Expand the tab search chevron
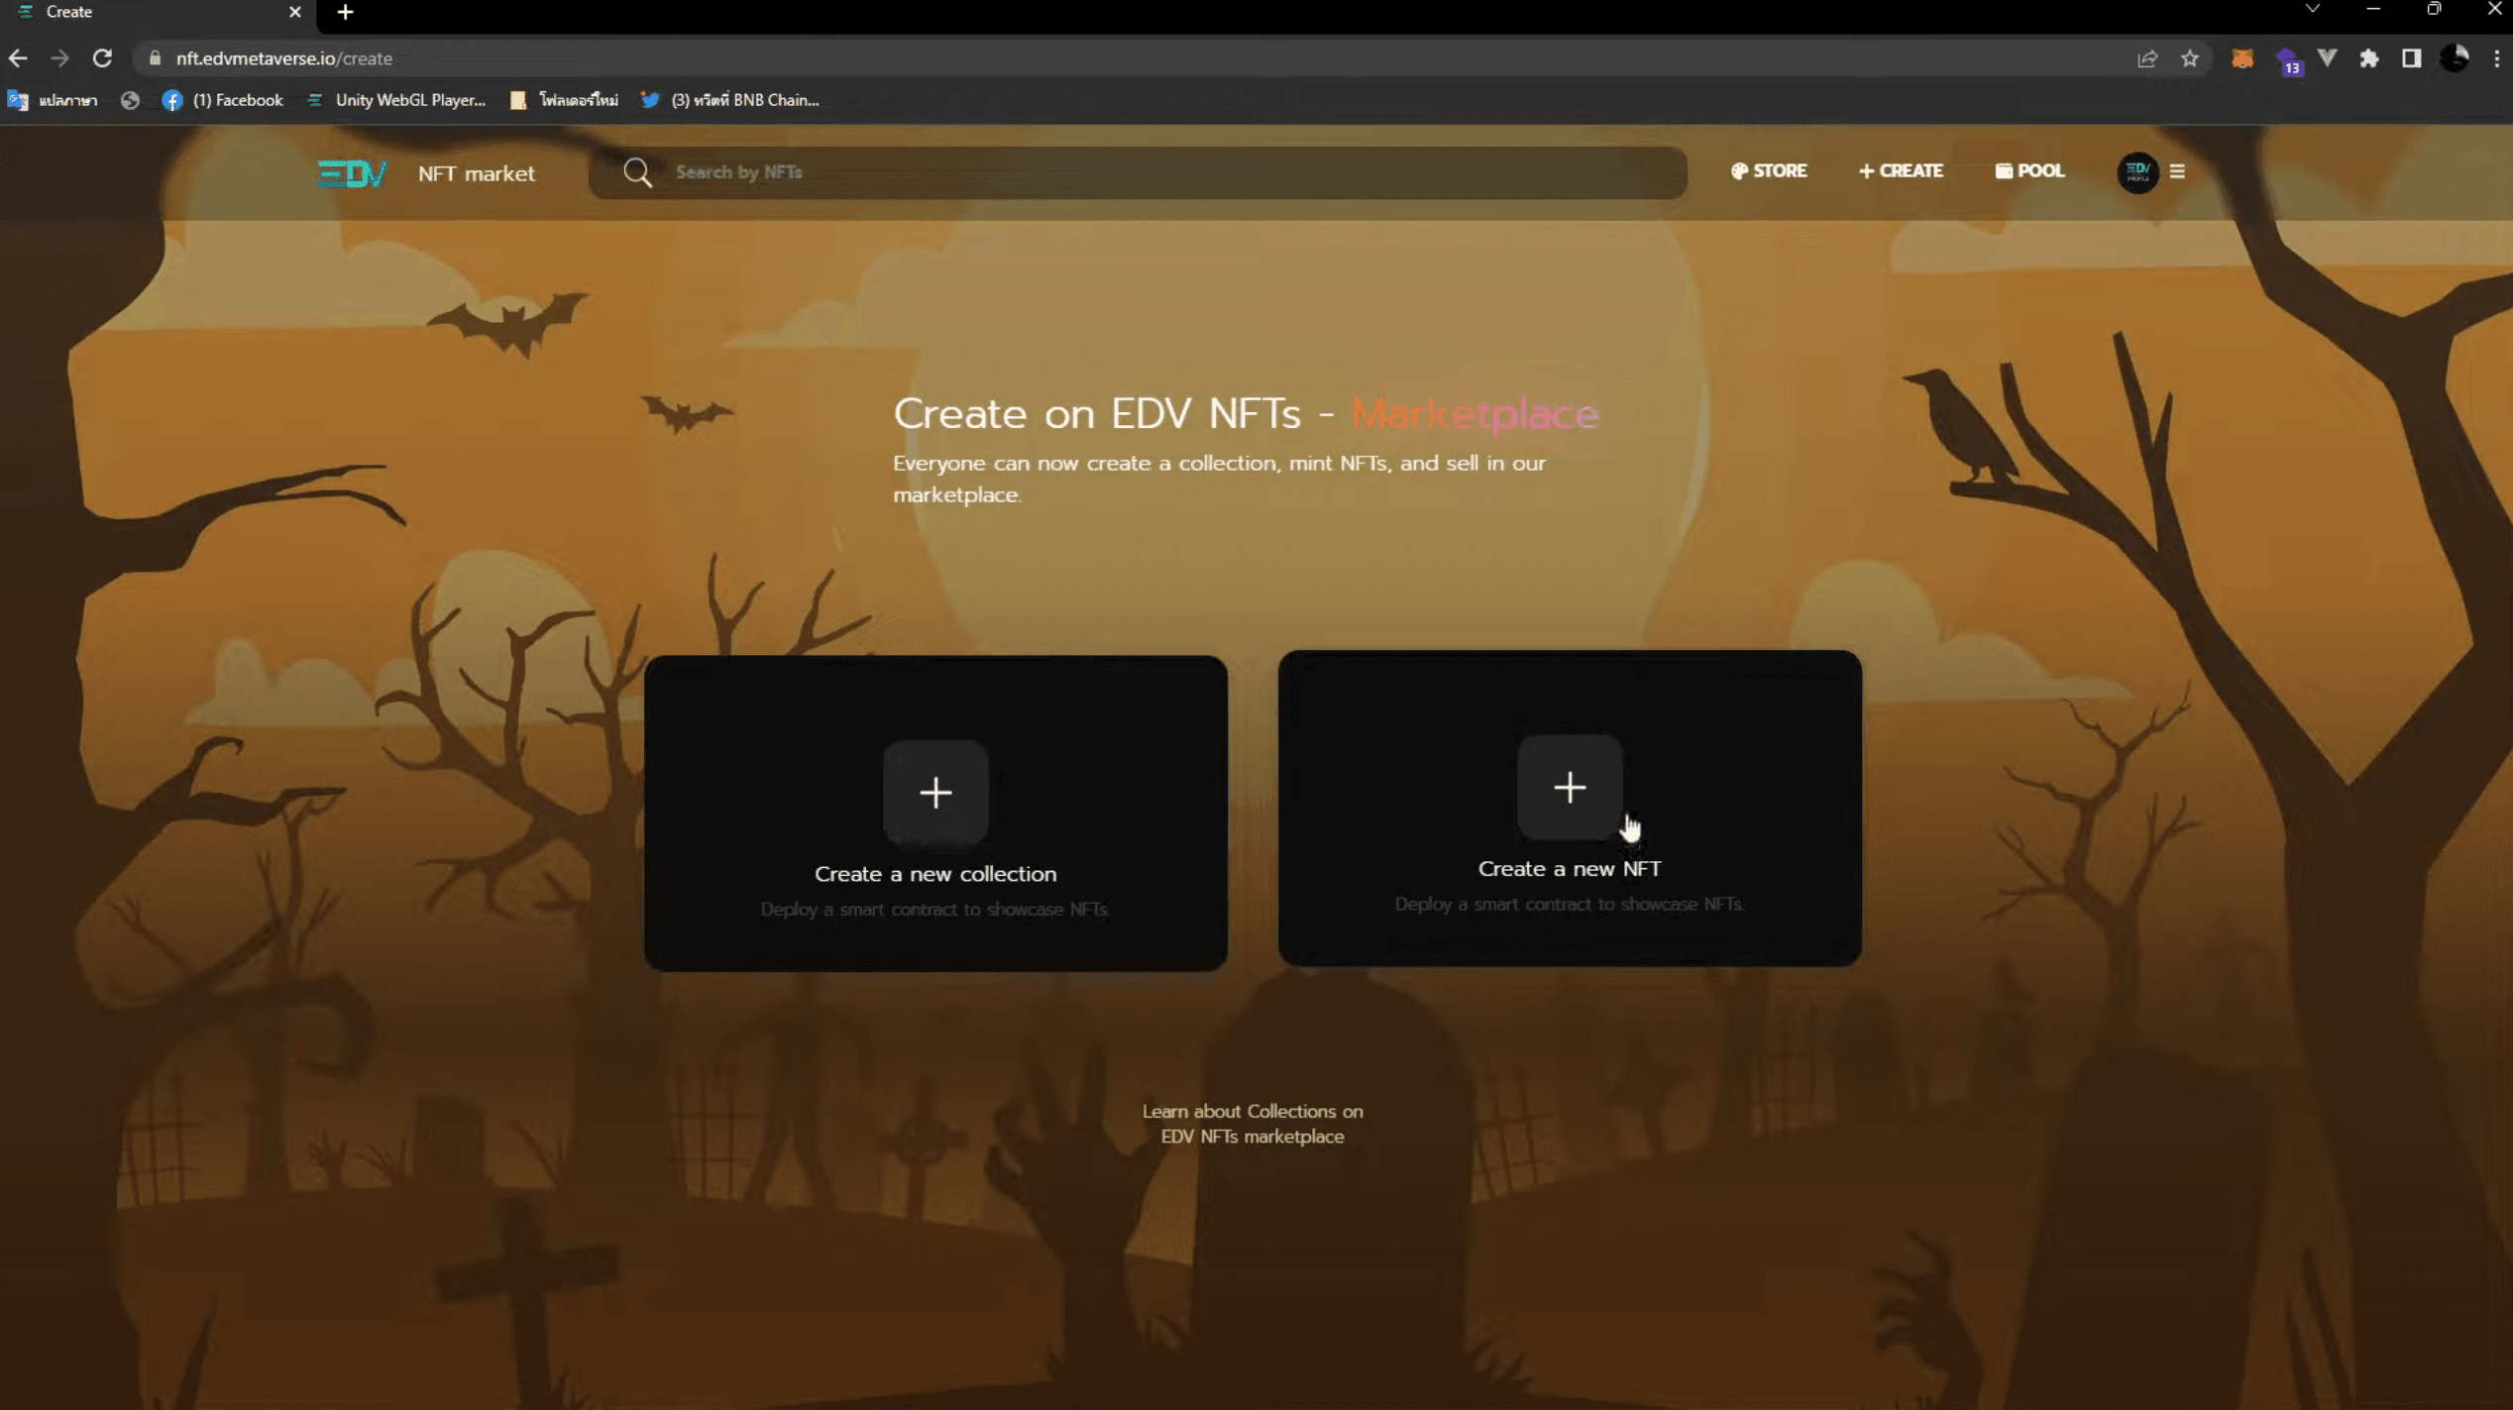 click(x=2312, y=9)
